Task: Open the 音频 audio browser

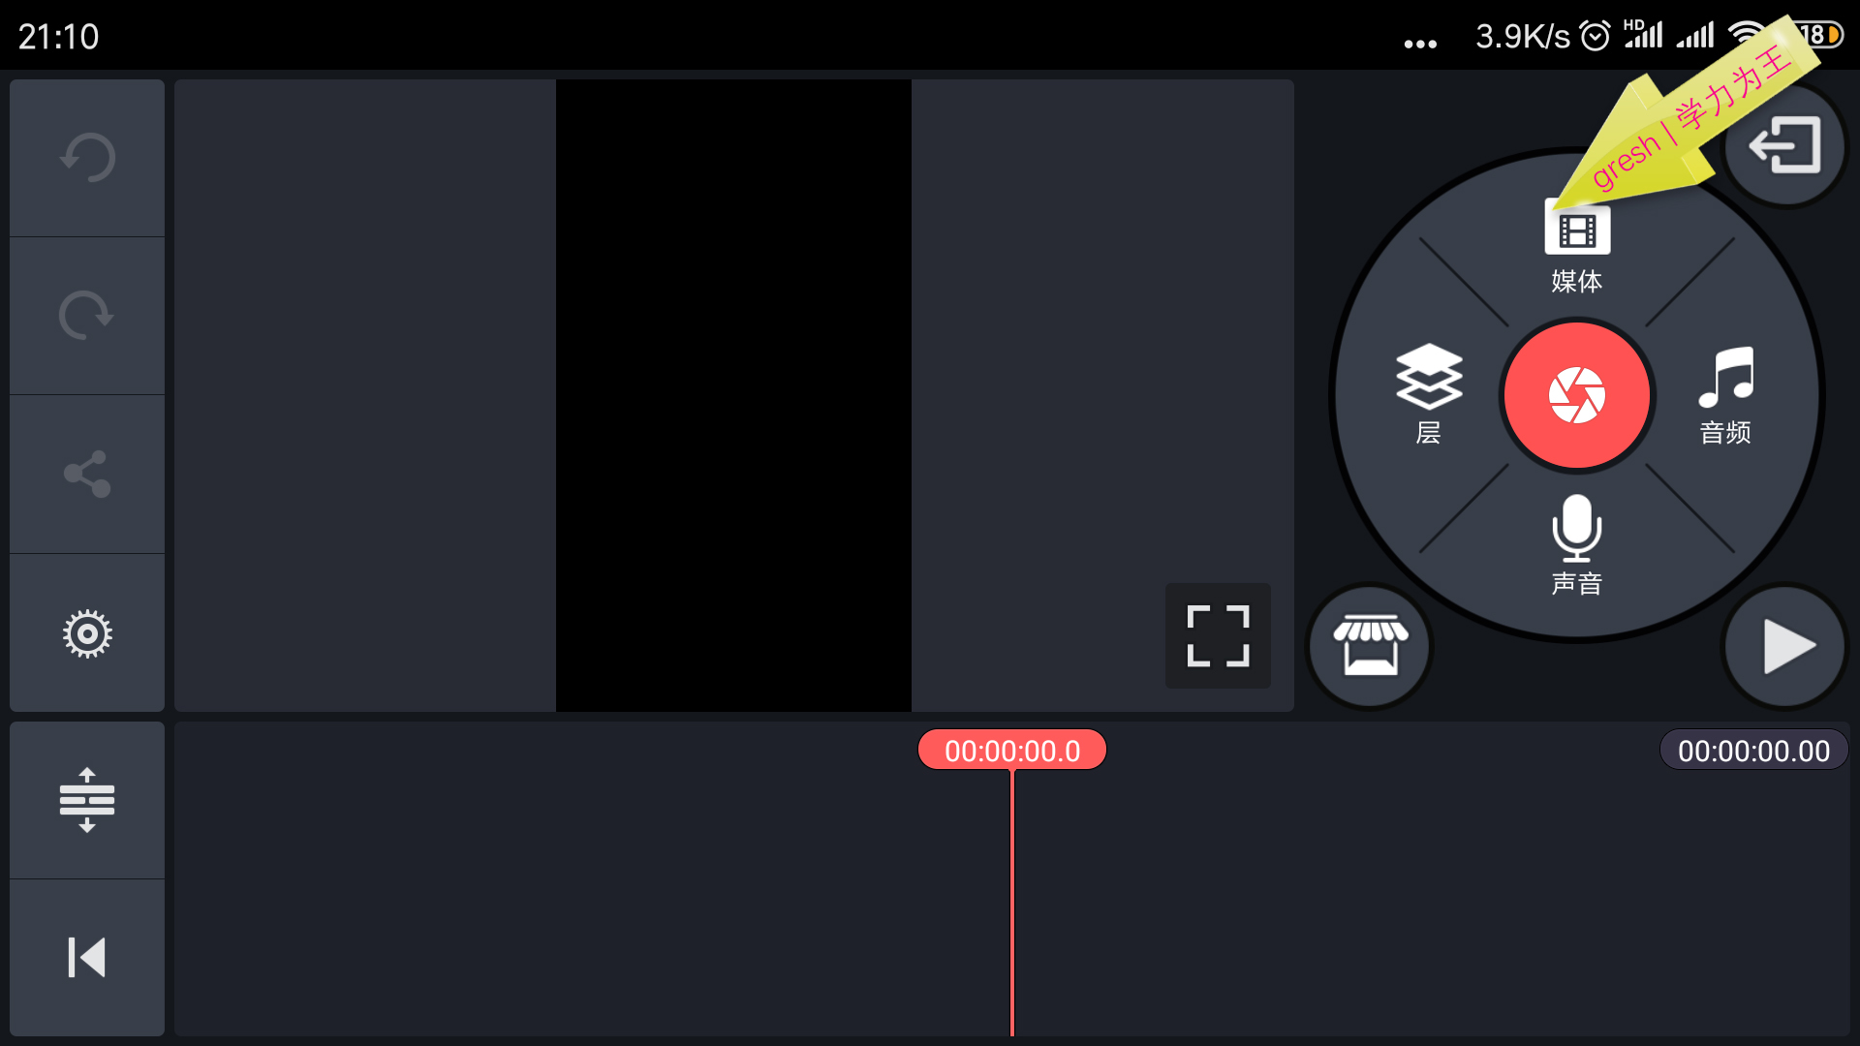Action: [x=1725, y=394]
